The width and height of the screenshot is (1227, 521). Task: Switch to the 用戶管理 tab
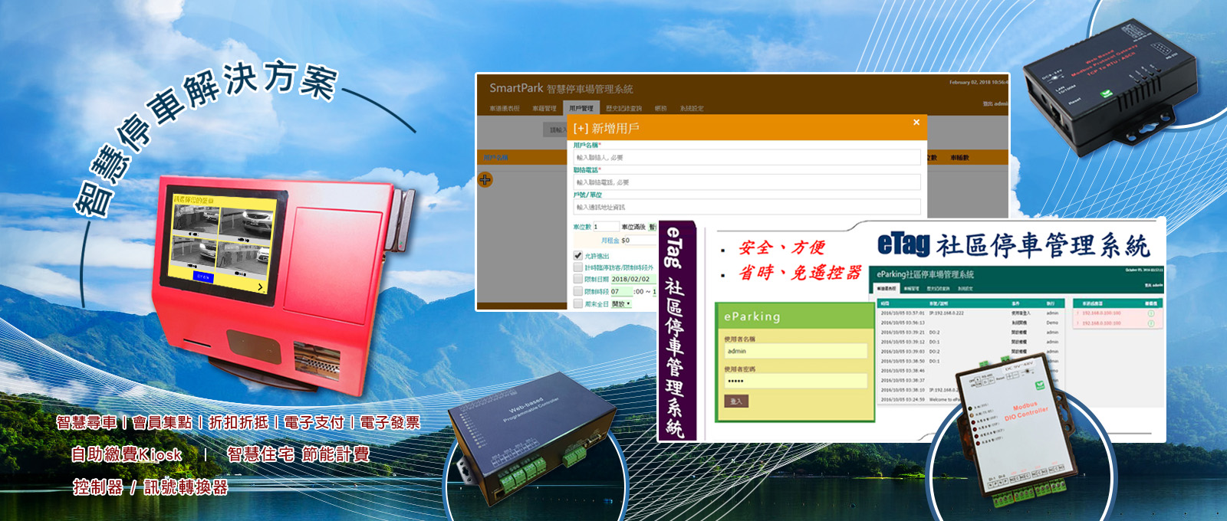(581, 109)
